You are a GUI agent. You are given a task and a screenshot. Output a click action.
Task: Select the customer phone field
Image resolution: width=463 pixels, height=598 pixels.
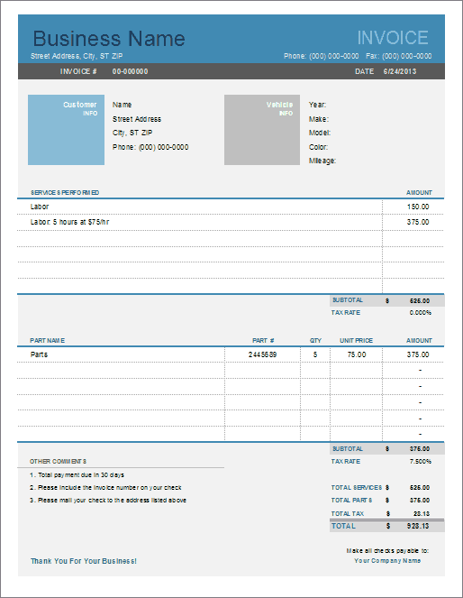(x=150, y=147)
